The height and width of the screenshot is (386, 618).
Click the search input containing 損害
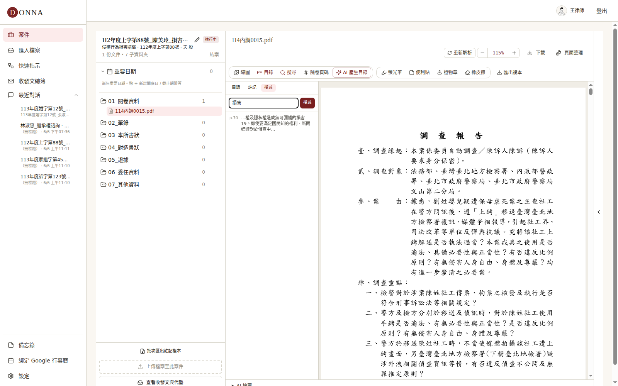click(x=263, y=103)
